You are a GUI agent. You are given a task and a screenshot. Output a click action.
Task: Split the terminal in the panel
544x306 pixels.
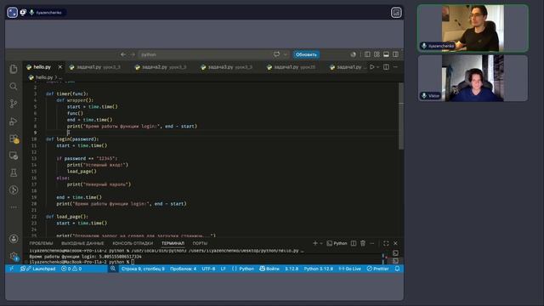[x=354, y=243]
